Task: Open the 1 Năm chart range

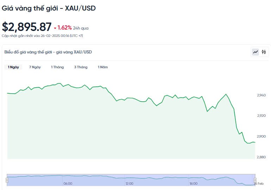Action: coord(103,67)
